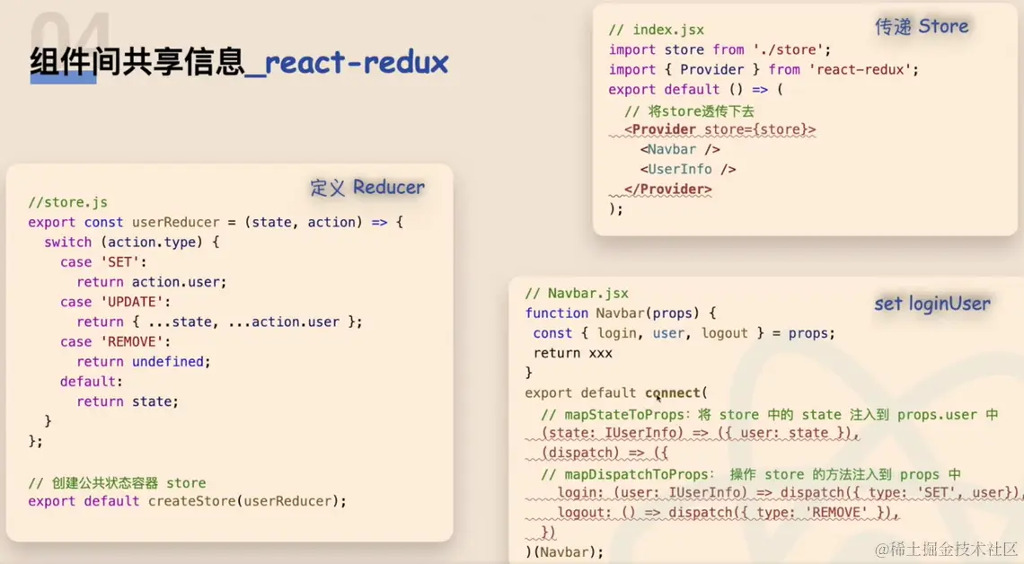Select the '// Navbar.jsx' comment line

577,294
